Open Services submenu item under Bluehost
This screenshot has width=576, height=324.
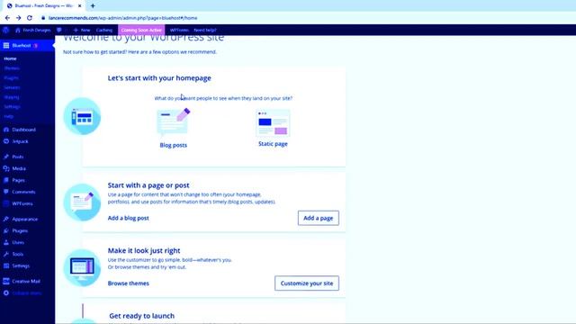12,87
